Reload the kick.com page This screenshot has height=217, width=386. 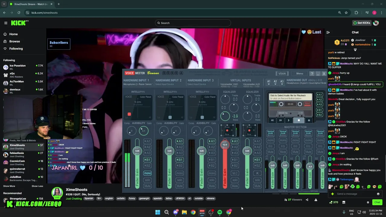(x=19, y=13)
